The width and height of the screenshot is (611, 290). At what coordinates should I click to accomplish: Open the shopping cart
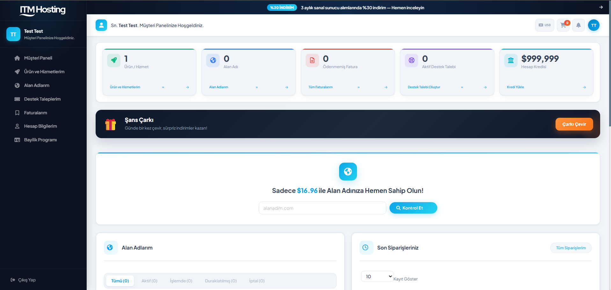tap(563, 25)
